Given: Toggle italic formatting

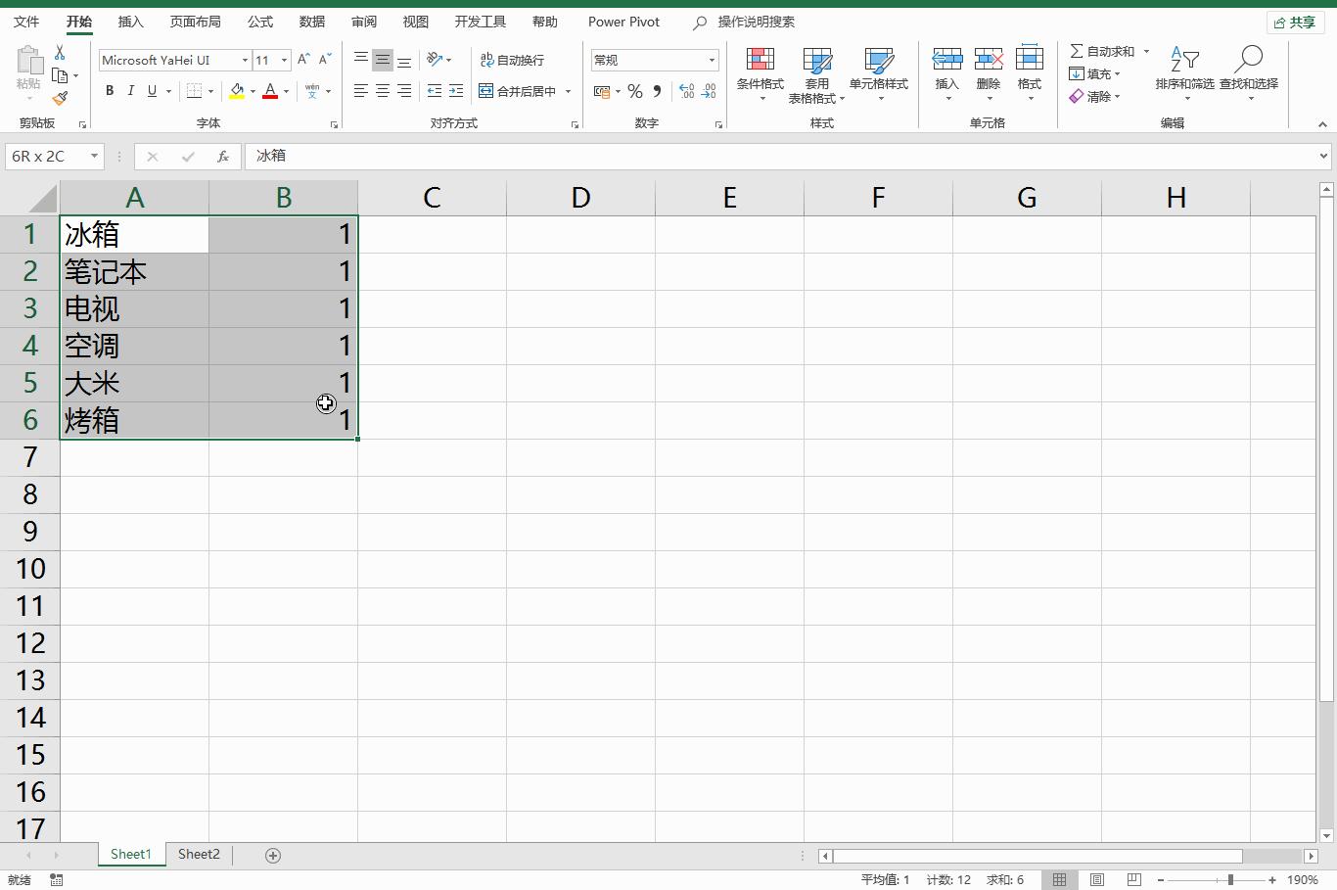Looking at the screenshot, I should pyautogui.click(x=131, y=91).
